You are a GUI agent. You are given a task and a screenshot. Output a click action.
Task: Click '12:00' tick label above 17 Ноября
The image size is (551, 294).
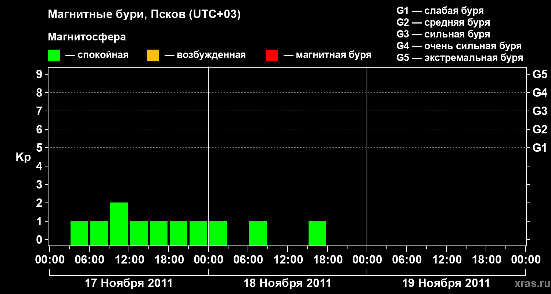129,260
